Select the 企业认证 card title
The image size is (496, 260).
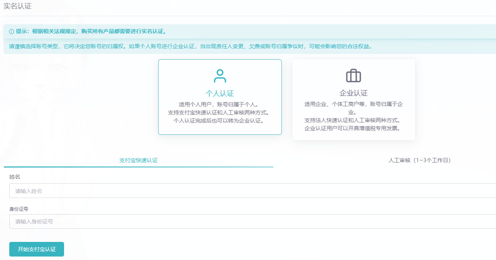pos(354,93)
